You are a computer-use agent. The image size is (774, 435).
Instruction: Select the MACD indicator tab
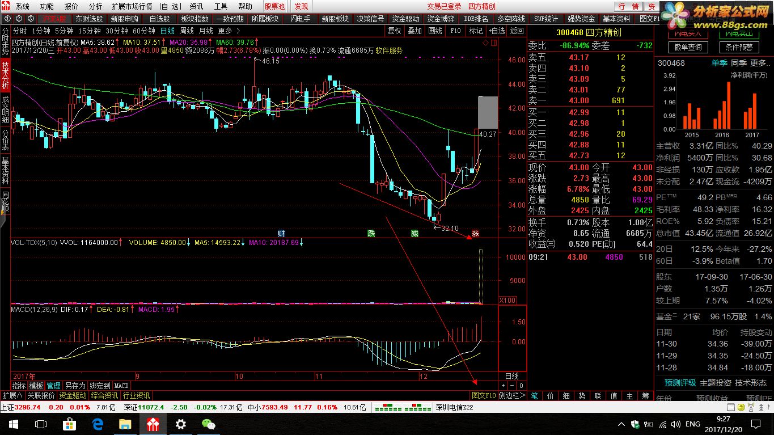[x=121, y=386]
